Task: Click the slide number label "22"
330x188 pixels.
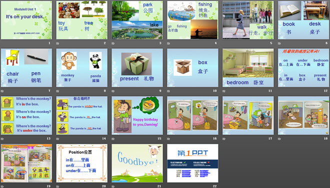Action: point(215,186)
